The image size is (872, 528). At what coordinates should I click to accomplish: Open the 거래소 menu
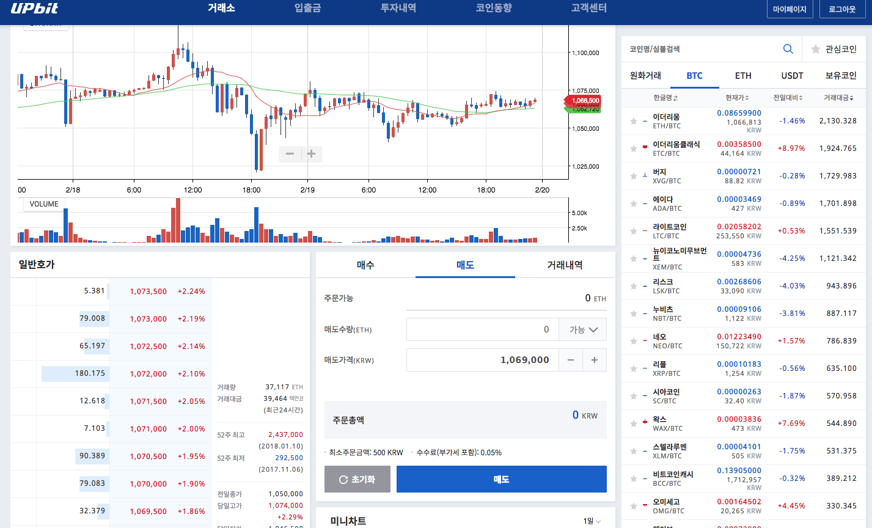pos(221,8)
